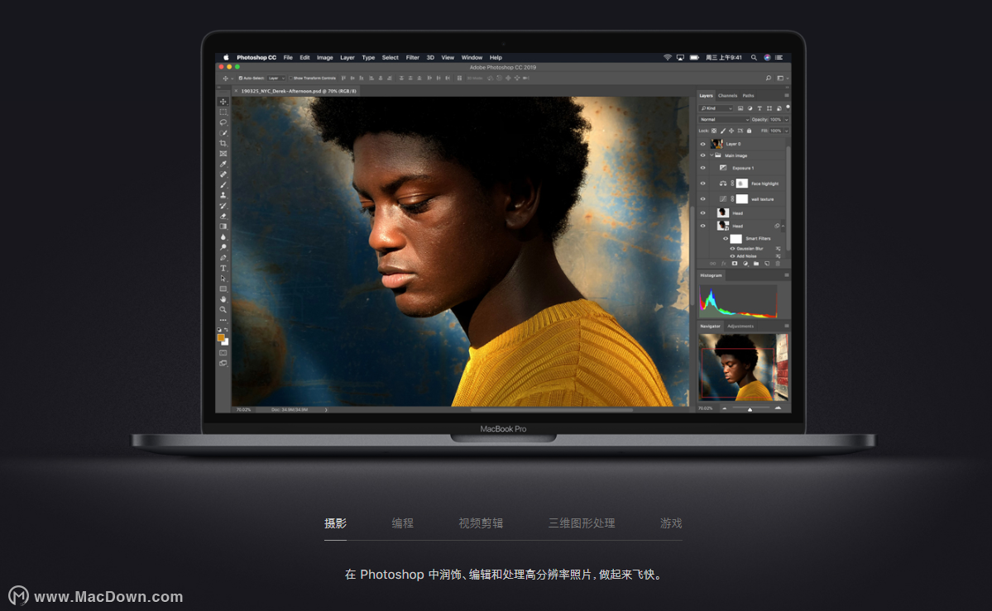This screenshot has width=992, height=611.
Task: Create a new group with folder icon
Action: pyautogui.click(x=756, y=264)
